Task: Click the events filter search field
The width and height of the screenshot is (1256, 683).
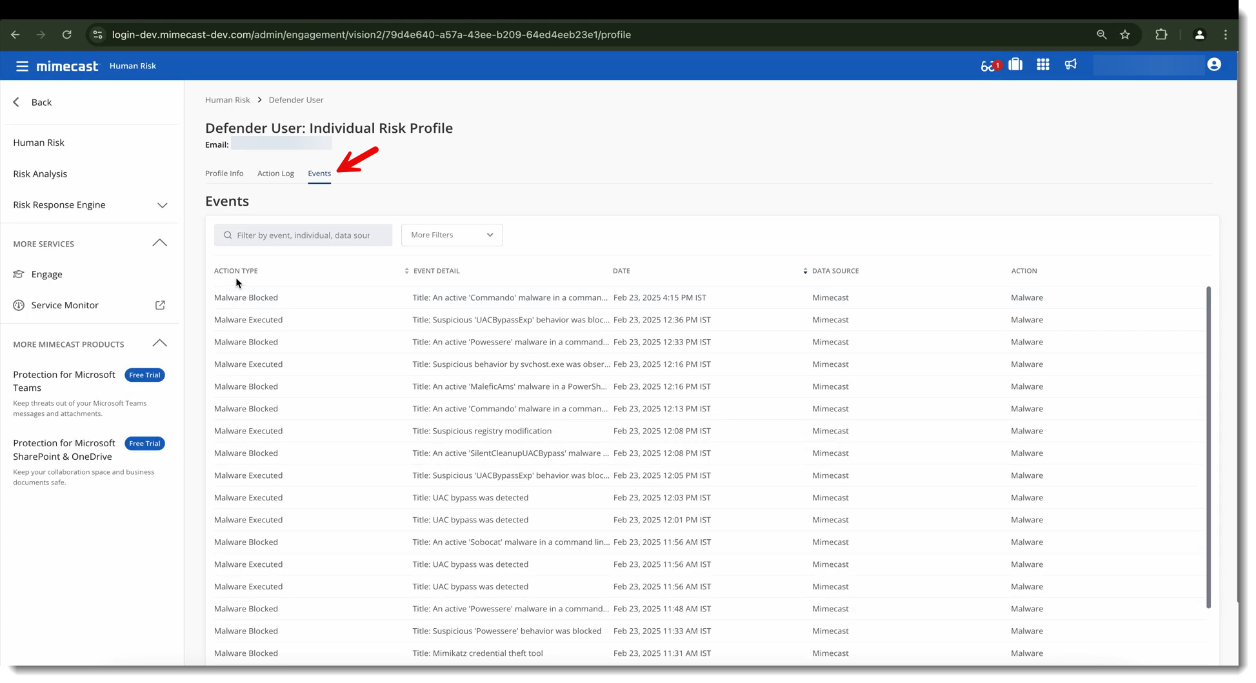Action: pyautogui.click(x=303, y=235)
